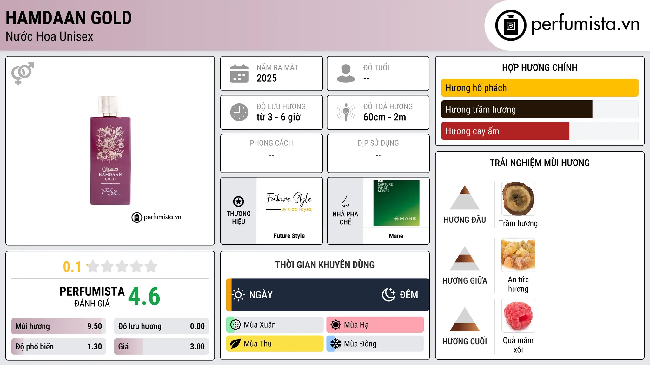Screen dimensions: 650x365
Task: Click the perfumista.vn bottle logo icon in header
Action: tap(511, 25)
